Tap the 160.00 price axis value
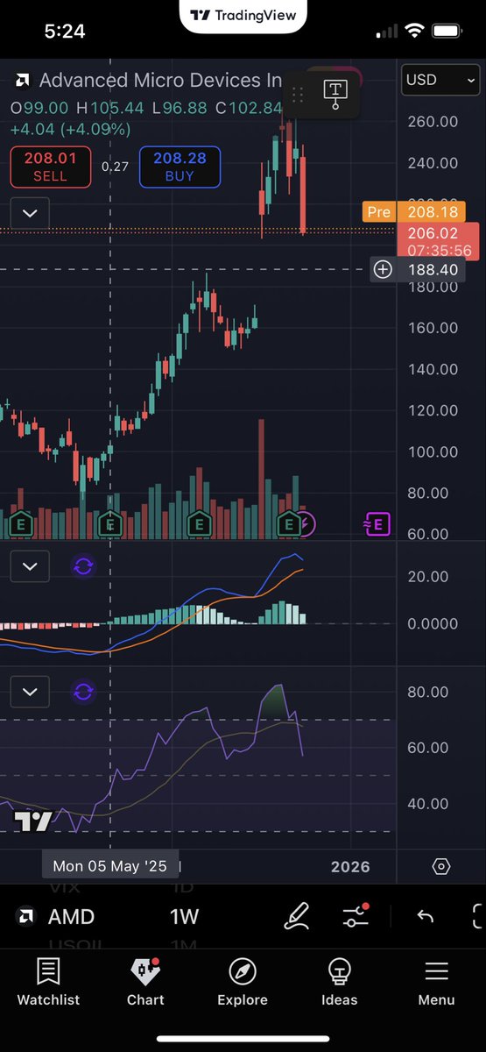This screenshot has width=486, height=1052. [433, 327]
